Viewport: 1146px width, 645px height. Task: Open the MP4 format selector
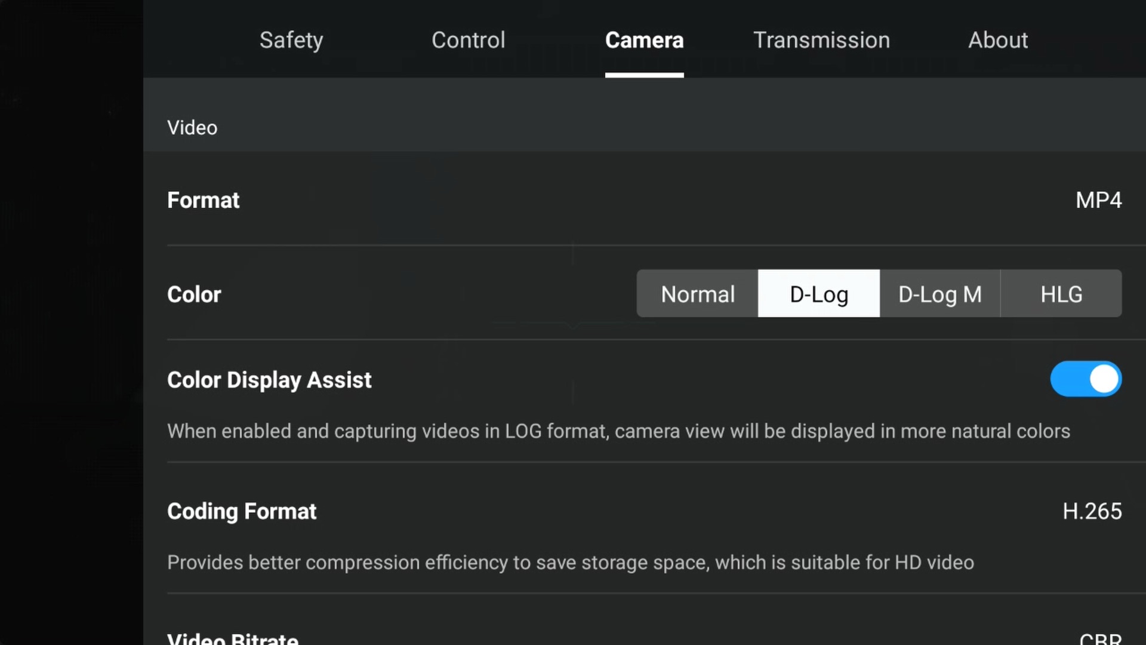coord(1098,200)
